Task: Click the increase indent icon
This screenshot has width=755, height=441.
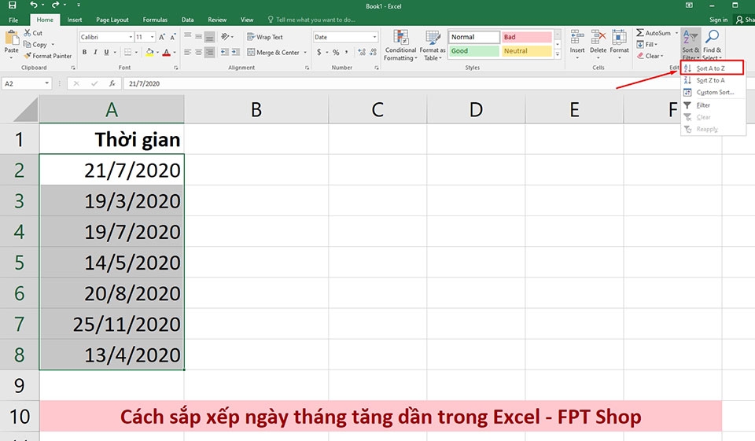Action: pos(235,52)
